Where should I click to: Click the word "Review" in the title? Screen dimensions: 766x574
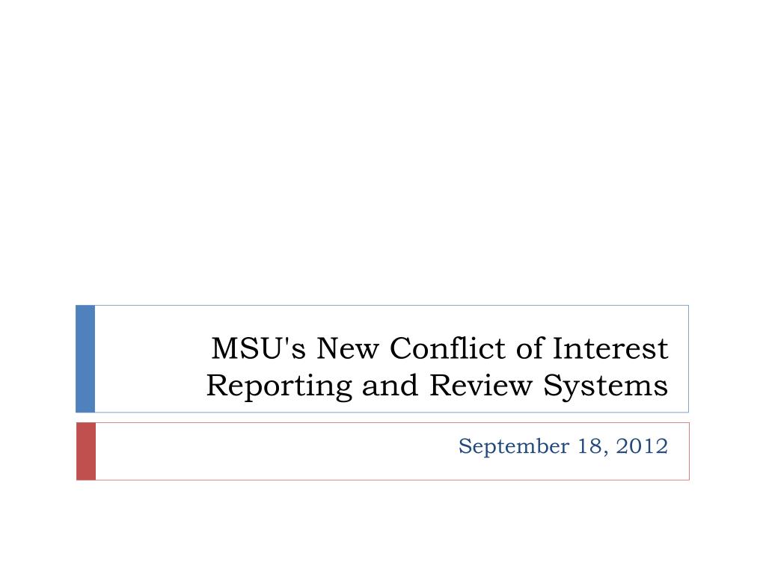point(481,385)
